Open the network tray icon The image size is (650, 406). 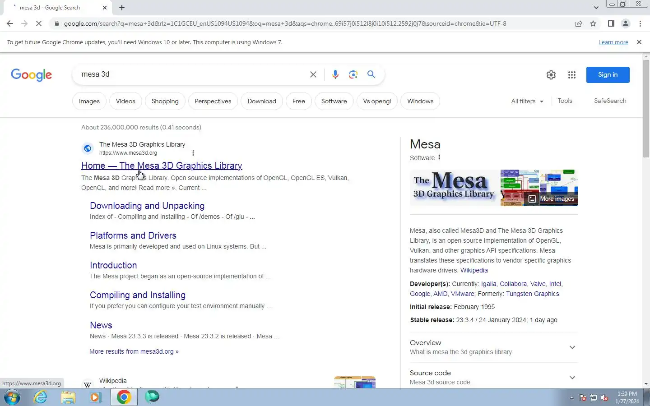pos(594,397)
